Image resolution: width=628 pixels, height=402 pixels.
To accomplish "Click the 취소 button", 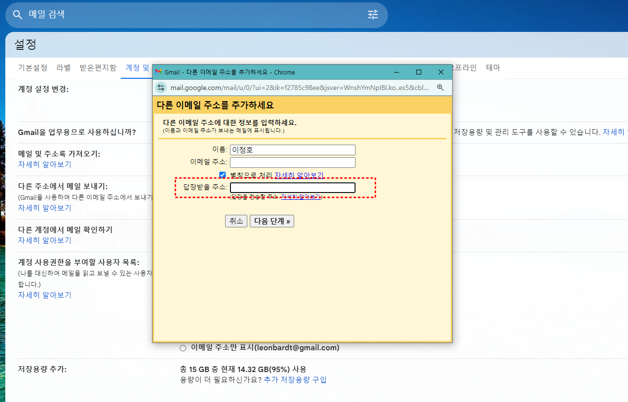I will click(236, 221).
